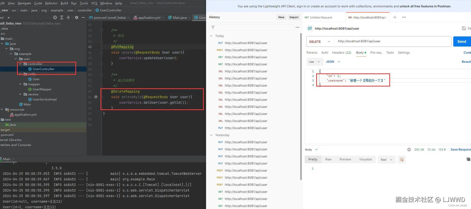Viewport: 471px width, 209px height.
Task: Open the project view dropdown arrow
Action: (9, 18)
